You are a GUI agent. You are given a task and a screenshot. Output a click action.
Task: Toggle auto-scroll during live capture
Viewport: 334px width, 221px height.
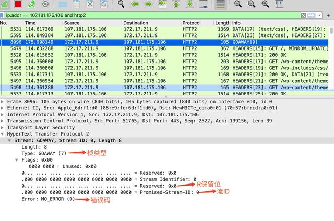[x=204, y=4]
